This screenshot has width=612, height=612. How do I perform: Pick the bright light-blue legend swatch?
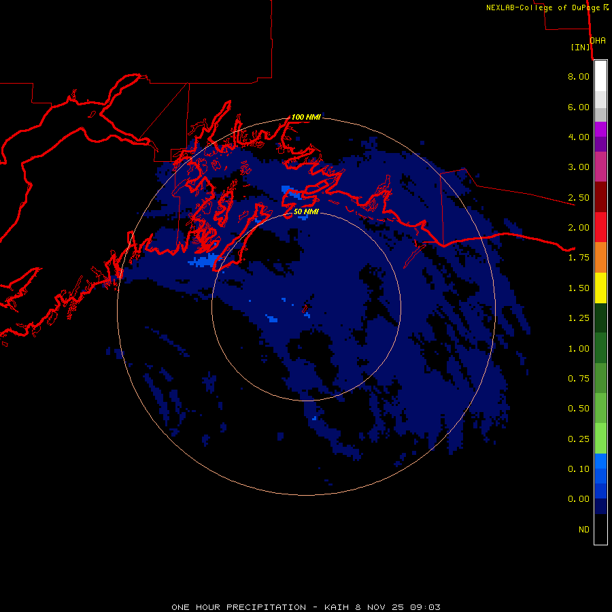click(x=600, y=461)
